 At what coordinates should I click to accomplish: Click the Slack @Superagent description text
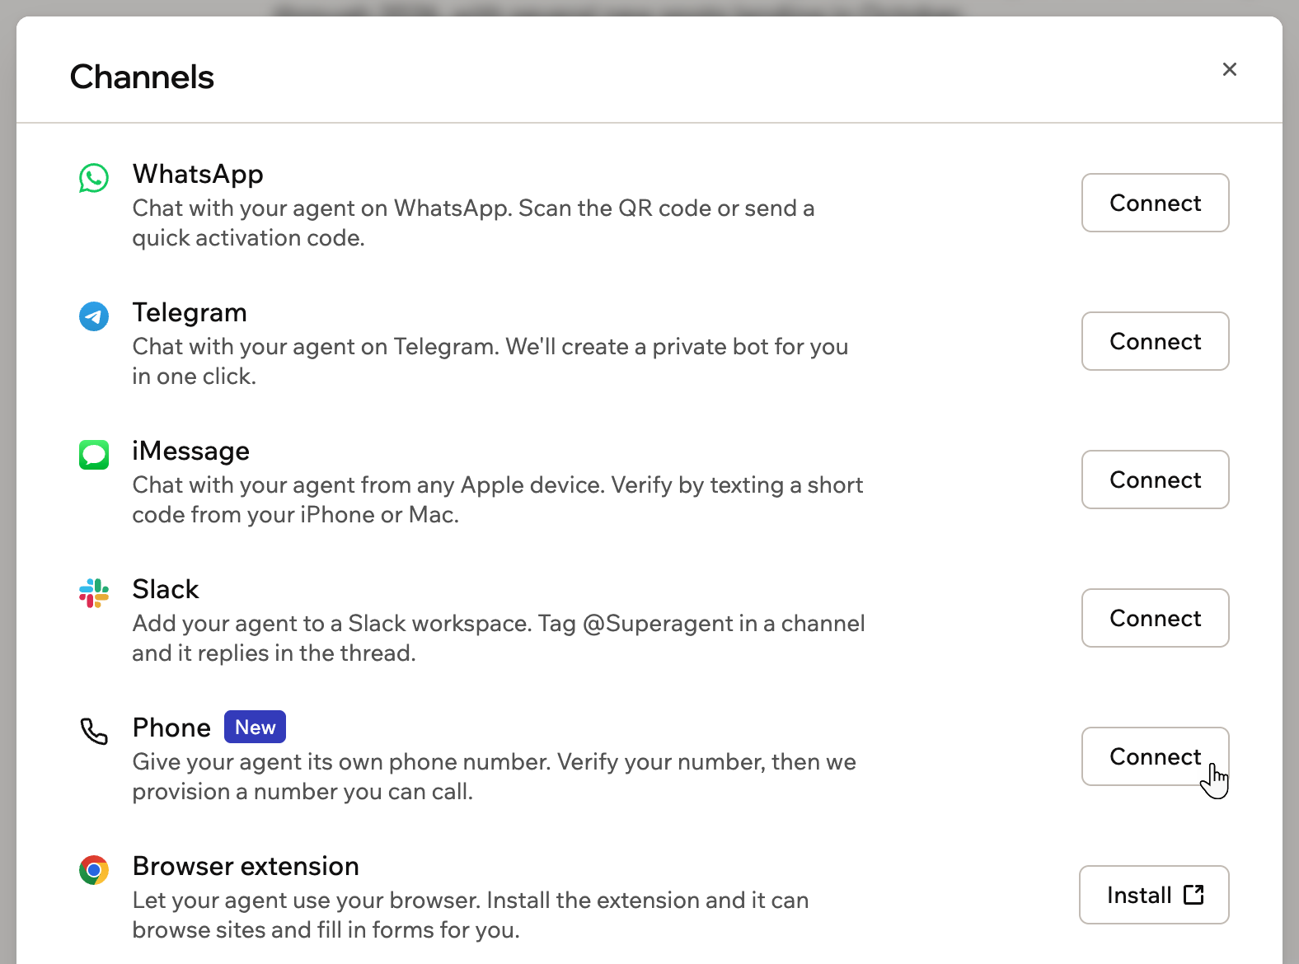click(499, 638)
